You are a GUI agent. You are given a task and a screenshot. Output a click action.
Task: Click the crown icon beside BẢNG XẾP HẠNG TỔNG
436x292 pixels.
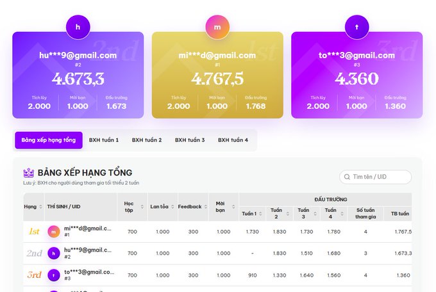[29, 173]
